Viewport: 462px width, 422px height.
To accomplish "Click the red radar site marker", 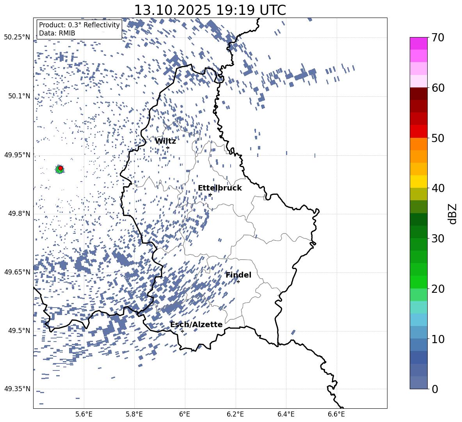I will [60, 168].
